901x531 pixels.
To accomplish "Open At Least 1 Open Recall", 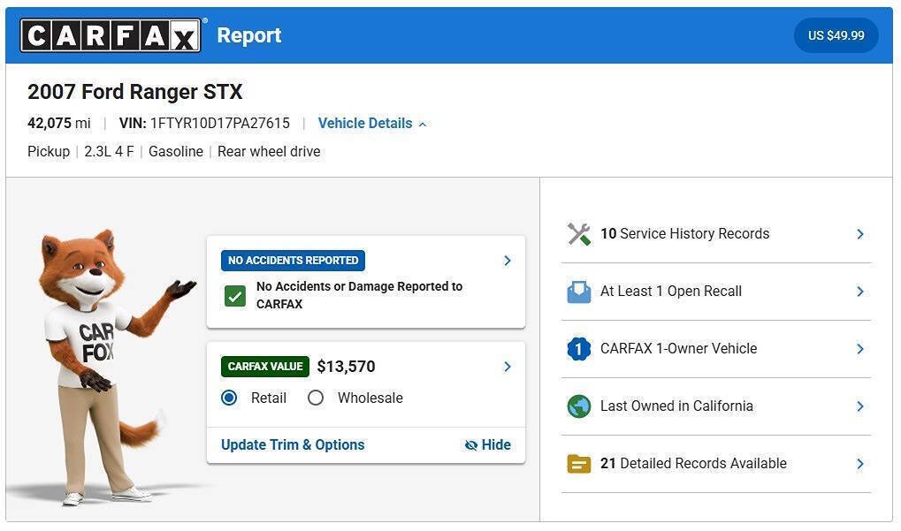I will pyautogui.click(x=716, y=292).
